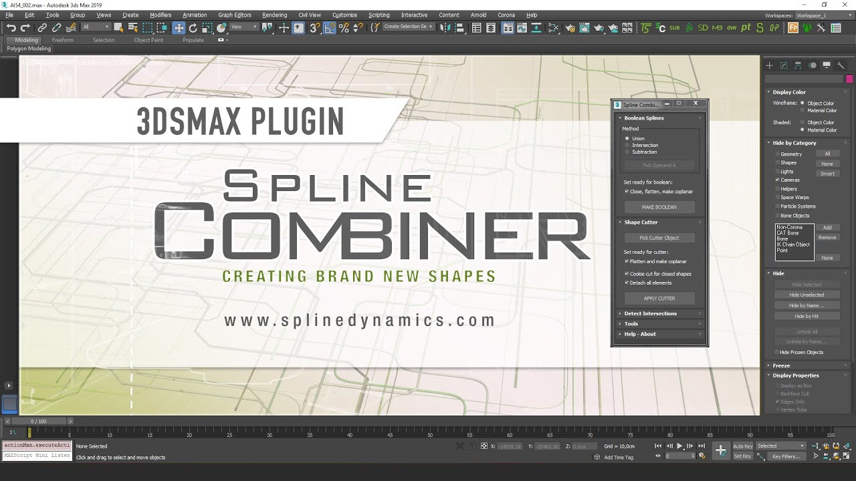This screenshot has width=856, height=481.
Task: Toggle the Angle Snap button
Action: click(x=330, y=28)
